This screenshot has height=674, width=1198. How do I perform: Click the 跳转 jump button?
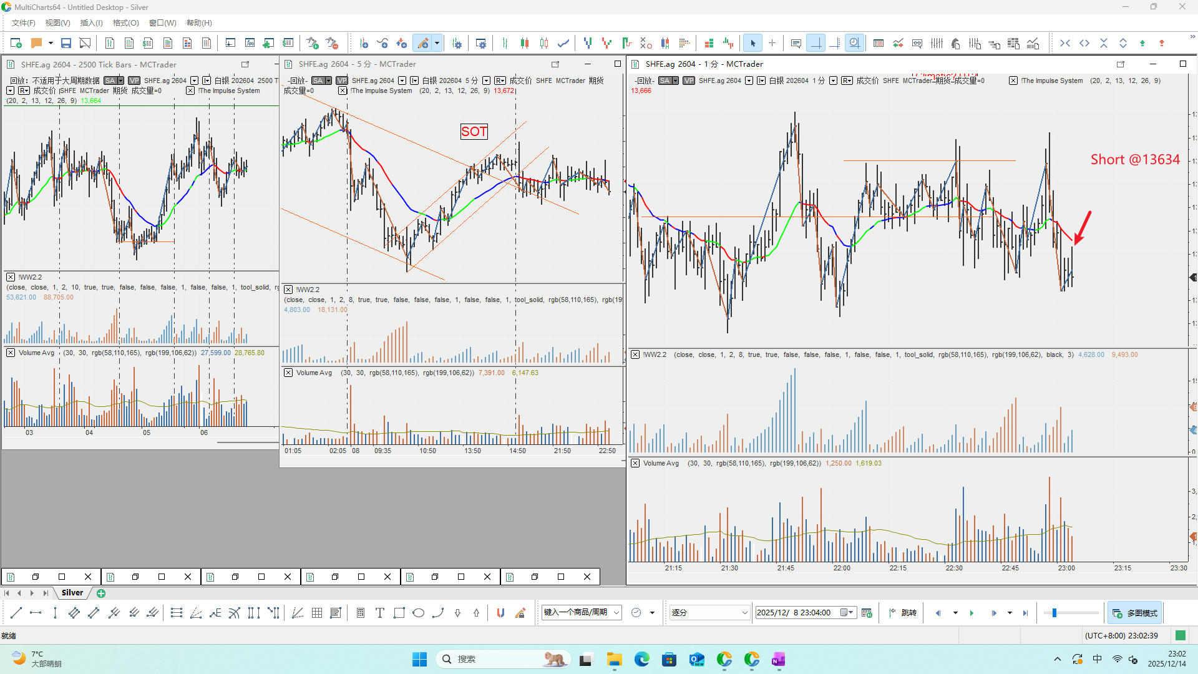[903, 613]
